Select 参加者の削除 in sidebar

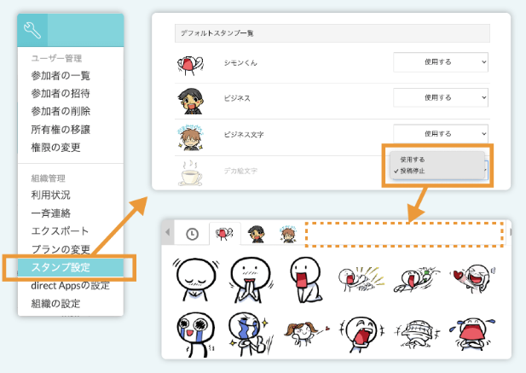click(x=61, y=111)
